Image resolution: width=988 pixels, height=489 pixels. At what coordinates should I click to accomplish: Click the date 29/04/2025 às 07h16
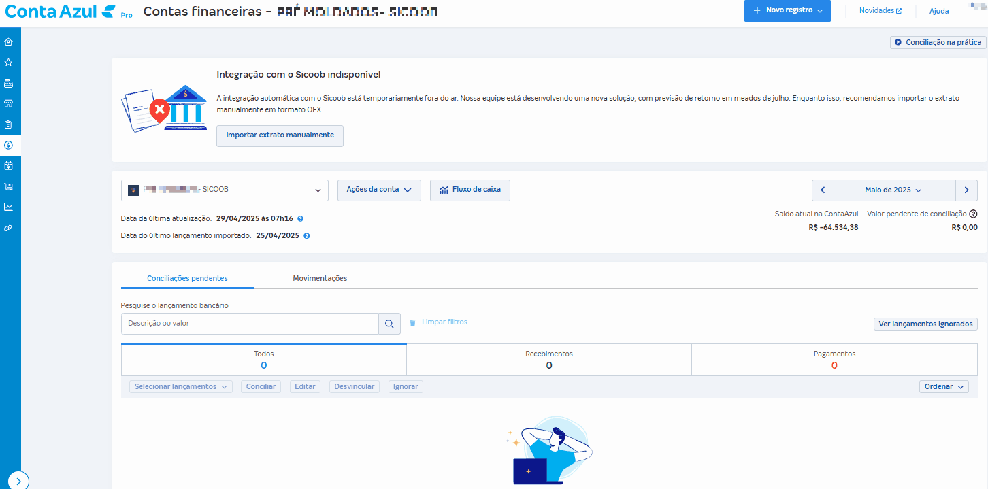(254, 219)
